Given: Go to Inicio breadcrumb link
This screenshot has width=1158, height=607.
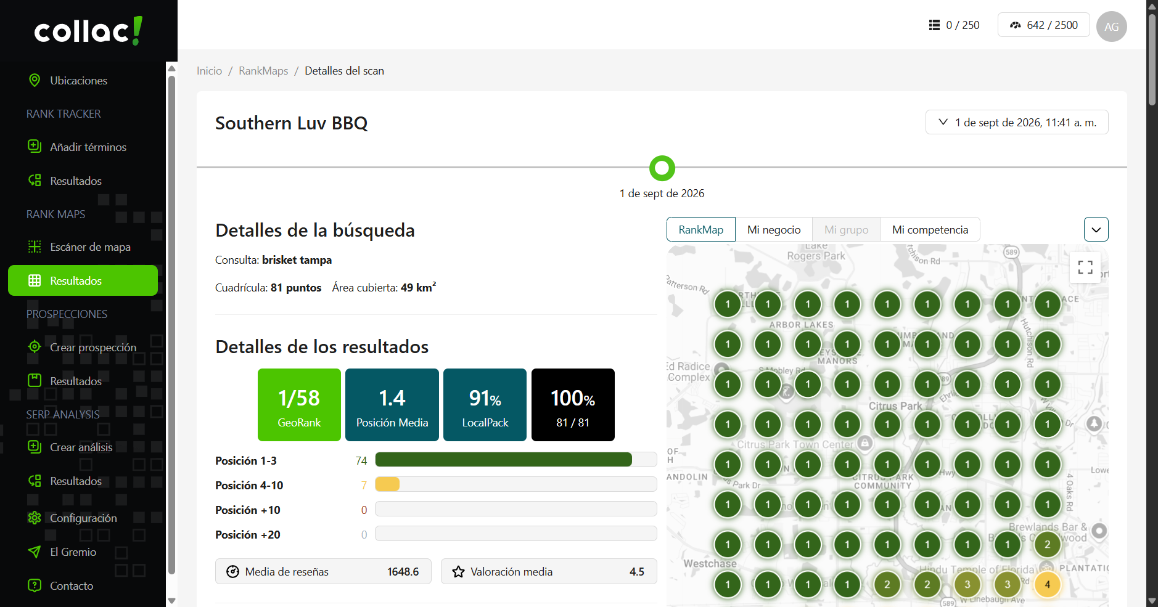Looking at the screenshot, I should 209,71.
